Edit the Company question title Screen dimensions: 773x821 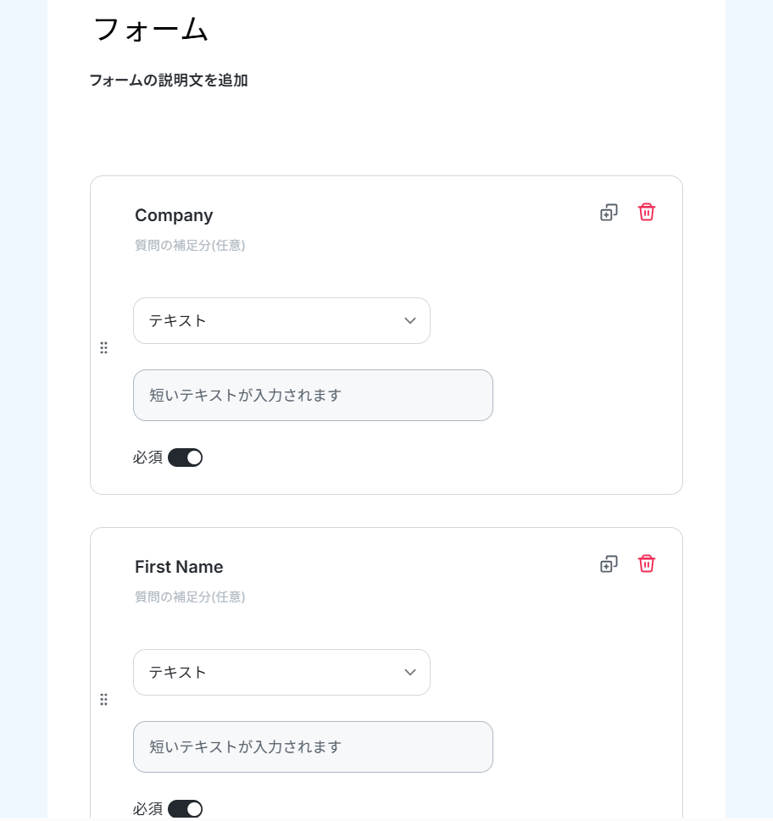point(174,215)
